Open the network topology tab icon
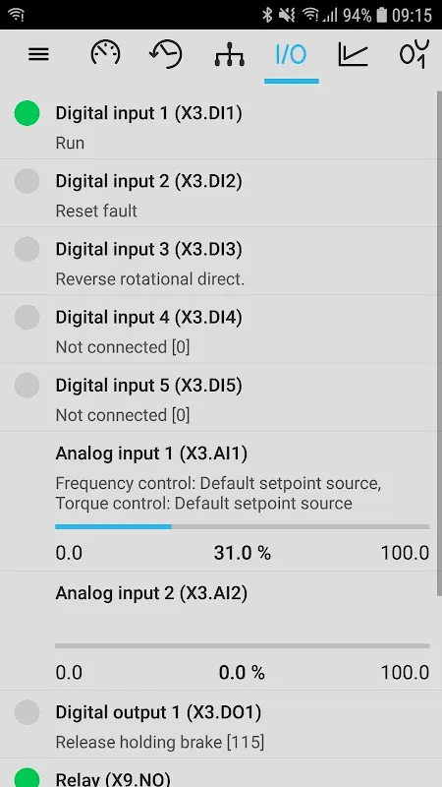 [230, 54]
